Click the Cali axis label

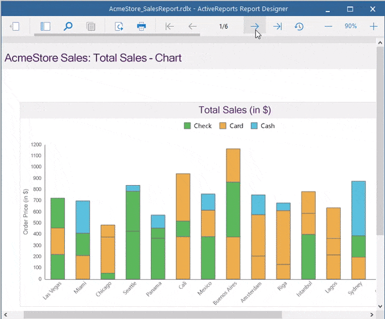tap(183, 285)
